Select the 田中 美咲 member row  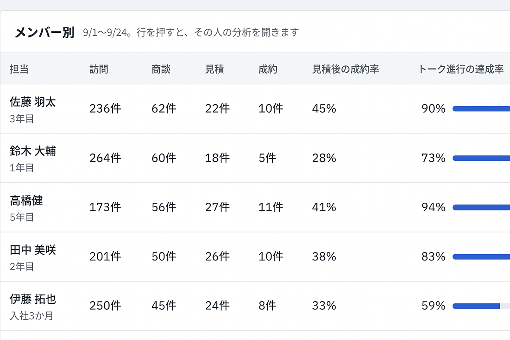click(x=255, y=257)
